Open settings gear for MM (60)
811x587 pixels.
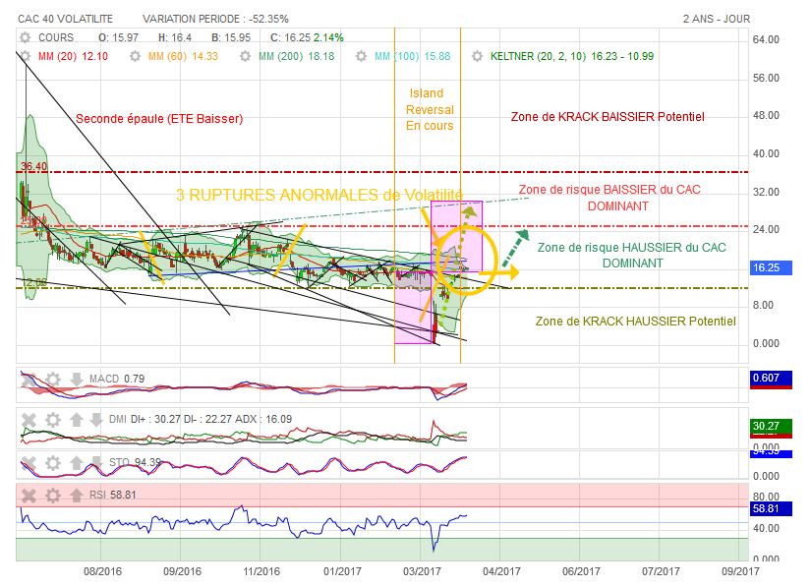(135, 56)
